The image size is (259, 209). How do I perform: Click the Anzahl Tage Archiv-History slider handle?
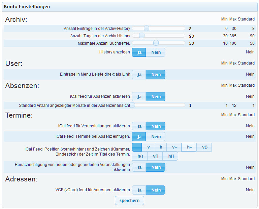pyautogui.click(x=142, y=36)
